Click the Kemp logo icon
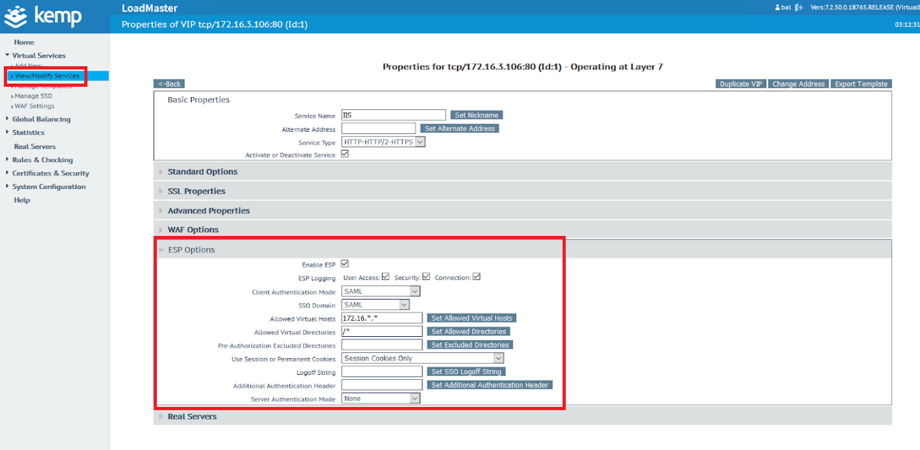920x450 pixels. [17, 16]
